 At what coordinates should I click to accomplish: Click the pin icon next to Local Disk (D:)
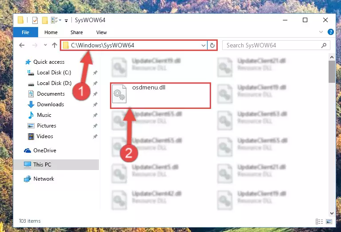(x=95, y=83)
